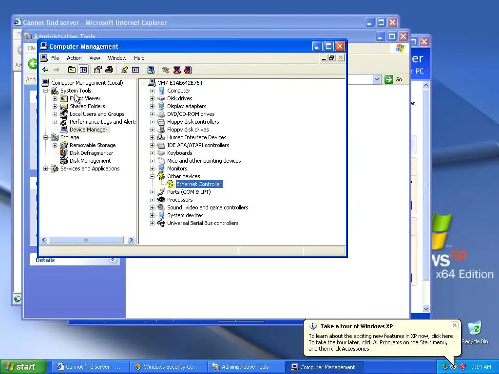Open the Action menu

[x=74, y=58]
